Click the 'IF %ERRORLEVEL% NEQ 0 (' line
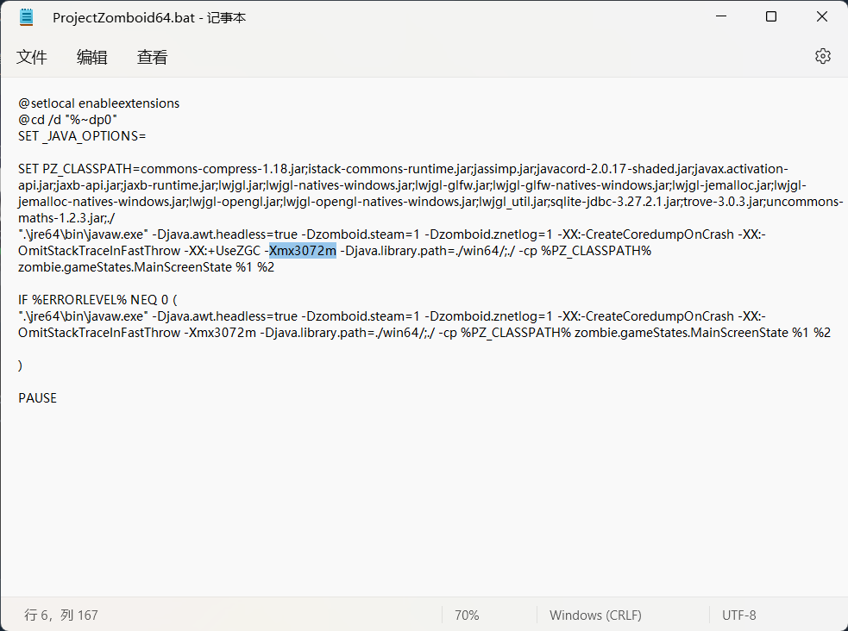The image size is (848, 631). click(97, 300)
